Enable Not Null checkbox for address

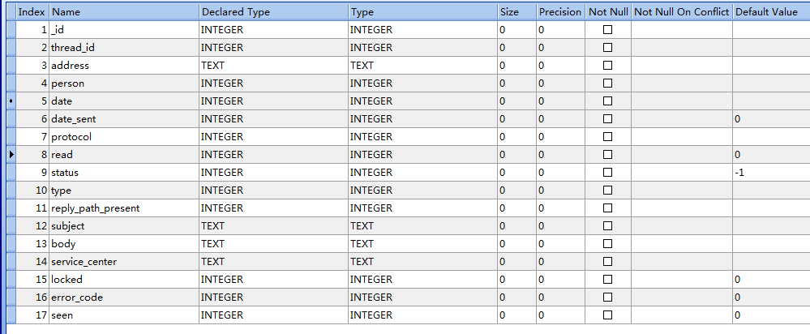[607, 66]
